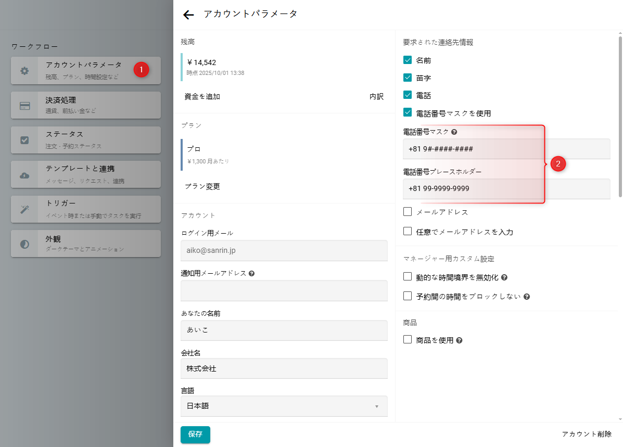Click the credit card icon for 決済処理
Image resolution: width=623 pixels, height=447 pixels.
[x=24, y=106]
